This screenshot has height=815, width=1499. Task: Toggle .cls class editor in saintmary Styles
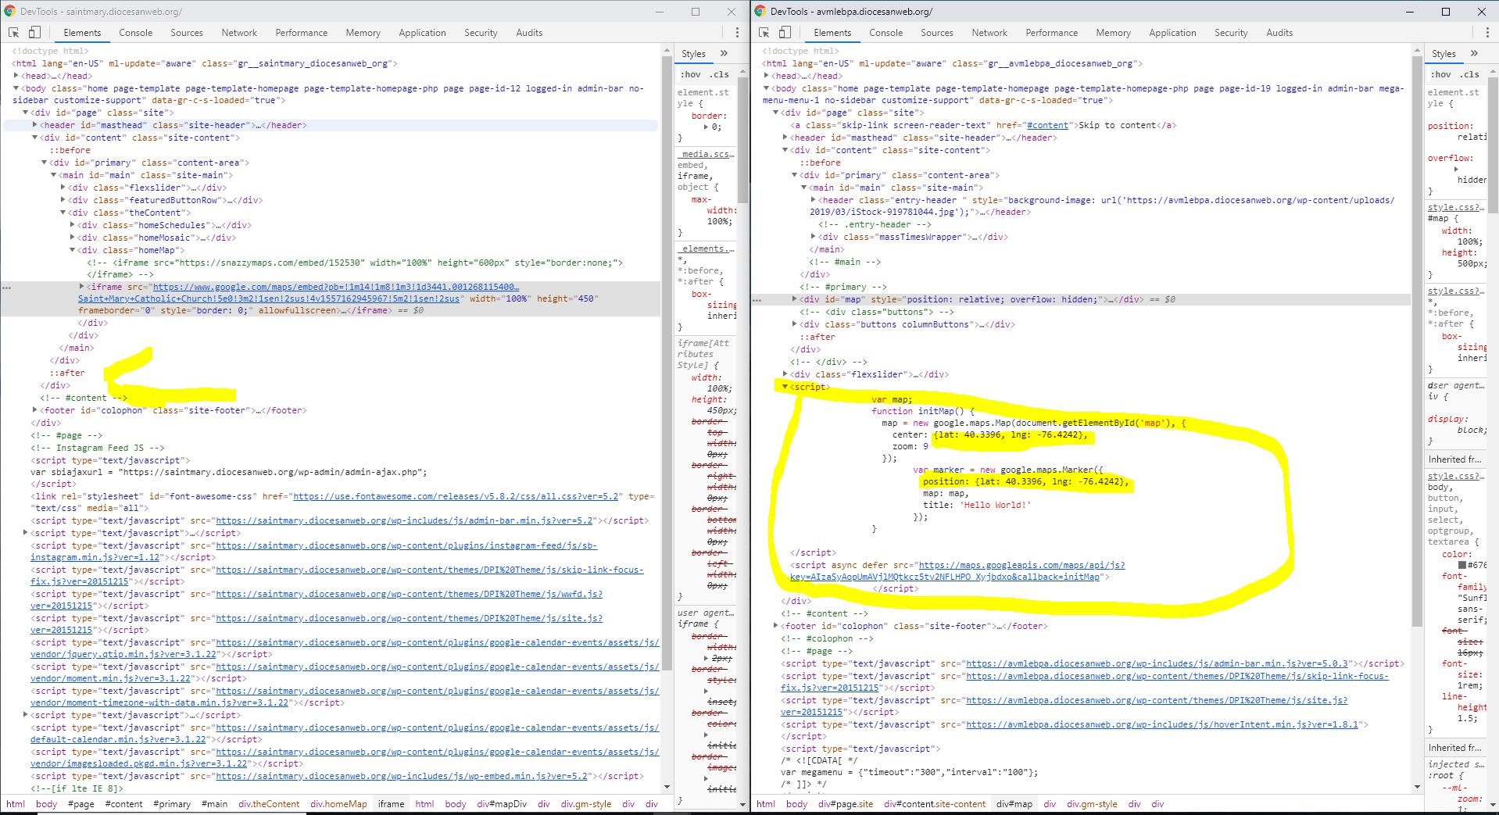720,75
